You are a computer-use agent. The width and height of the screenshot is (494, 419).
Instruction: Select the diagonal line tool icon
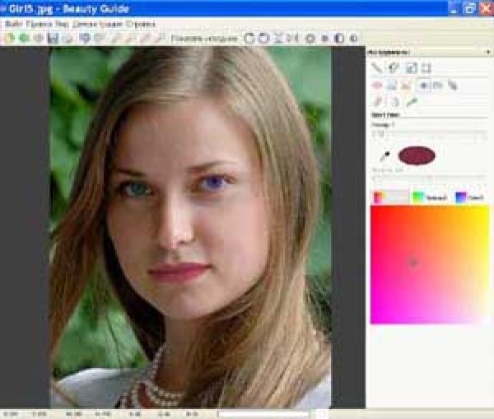[x=376, y=68]
